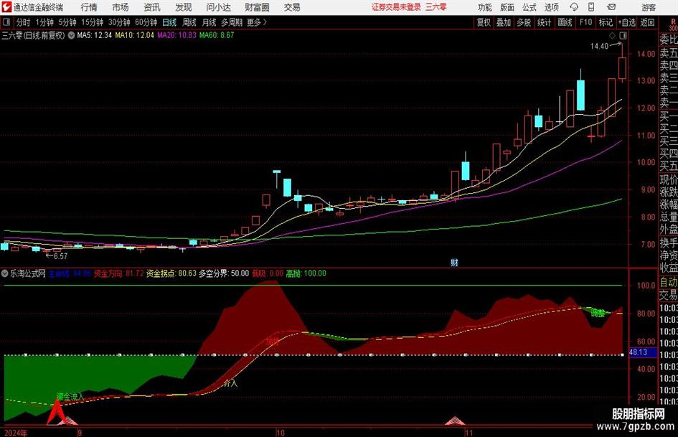Switch to the 1分钟 period tab
The image size is (678, 437).
[x=44, y=22]
